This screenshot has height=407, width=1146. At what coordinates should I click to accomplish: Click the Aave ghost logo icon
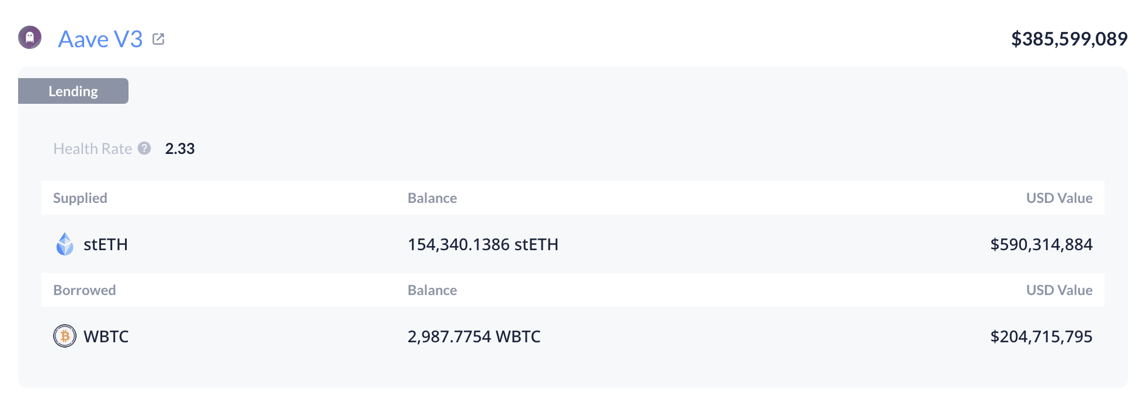(x=30, y=38)
